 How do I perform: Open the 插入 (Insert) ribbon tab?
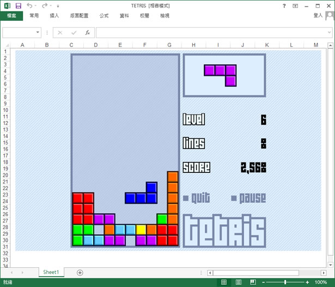[x=54, y=16]
